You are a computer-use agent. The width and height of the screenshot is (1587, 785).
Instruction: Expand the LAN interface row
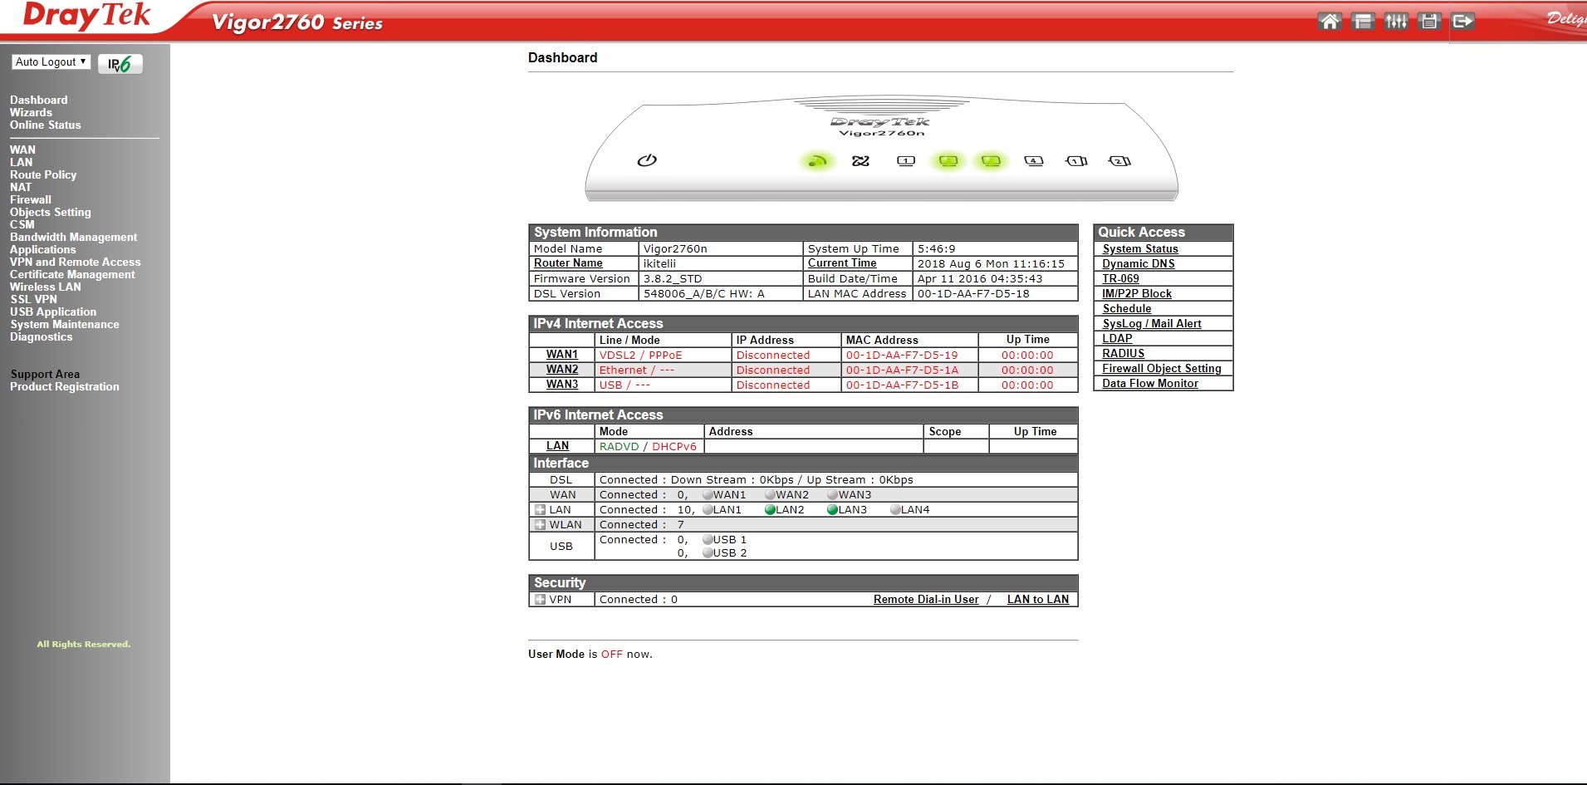pyautogui.click(x=540, y=510)
